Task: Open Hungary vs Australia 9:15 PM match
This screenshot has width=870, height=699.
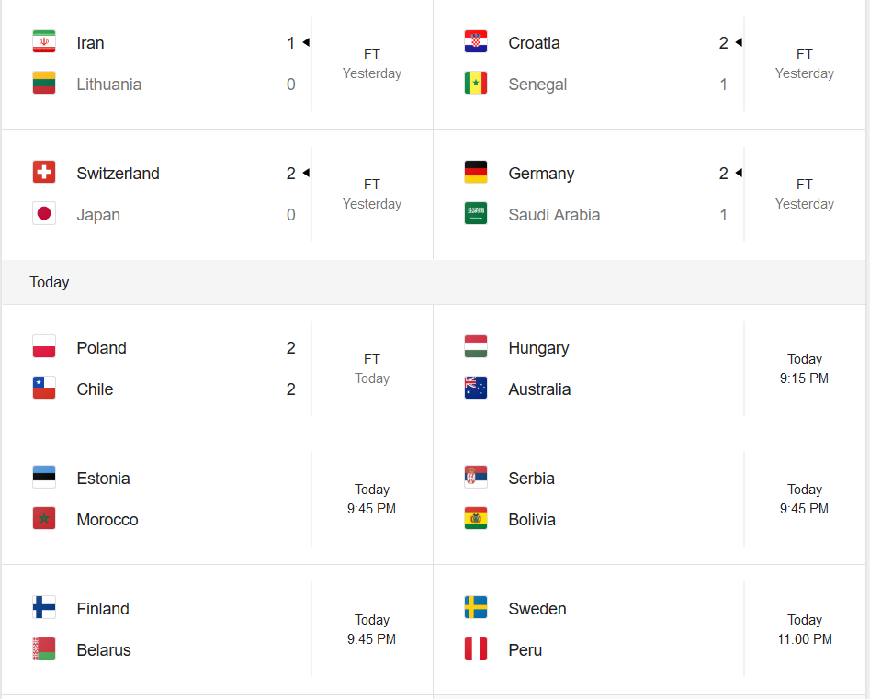Action: [650, 369]
